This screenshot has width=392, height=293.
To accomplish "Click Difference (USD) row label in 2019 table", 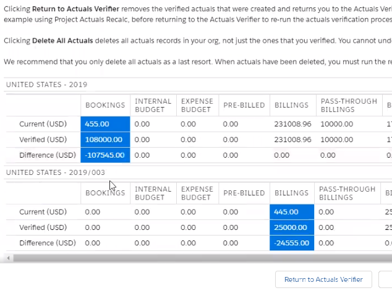I will (x=48, y=155).
